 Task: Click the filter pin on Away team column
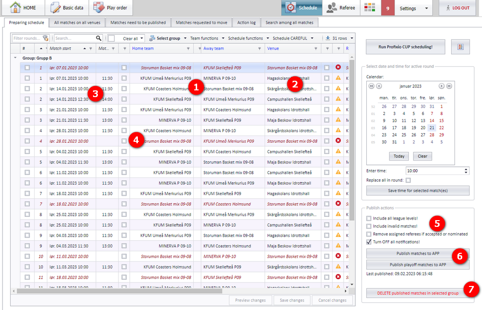click(x=259, y=49)
